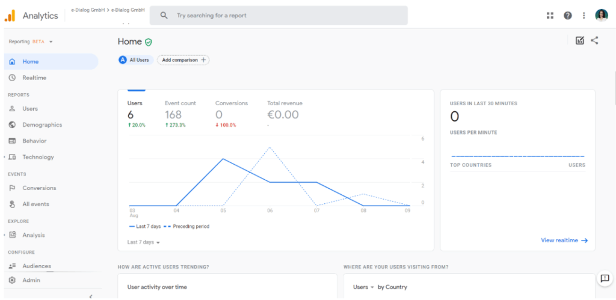Open the Last 7 days date dropdown
This screenshot has width=616, height=300.
[x=144, y=242]
